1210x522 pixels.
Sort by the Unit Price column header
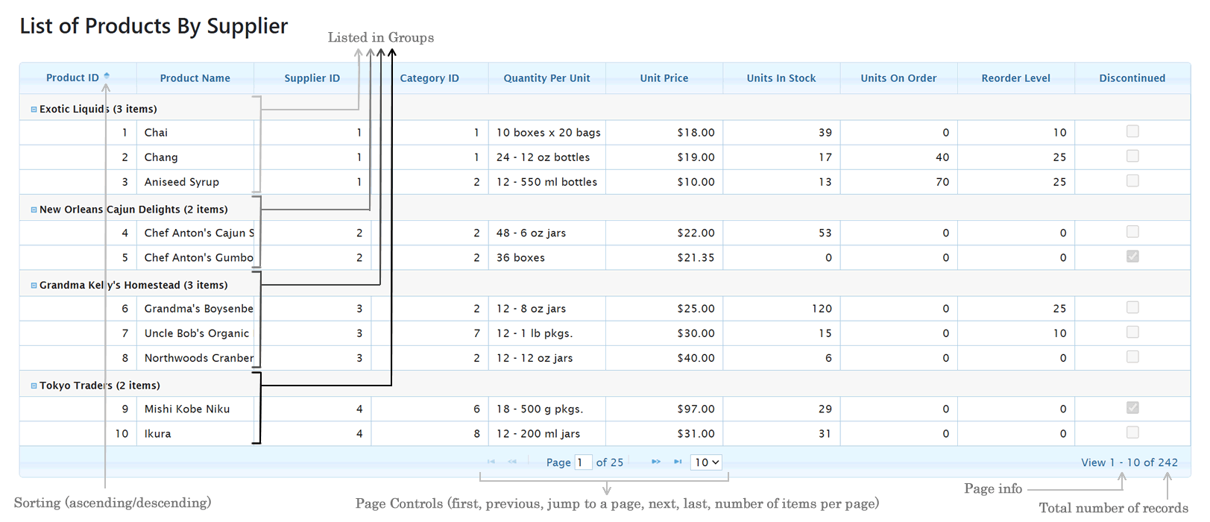point(664,78)
